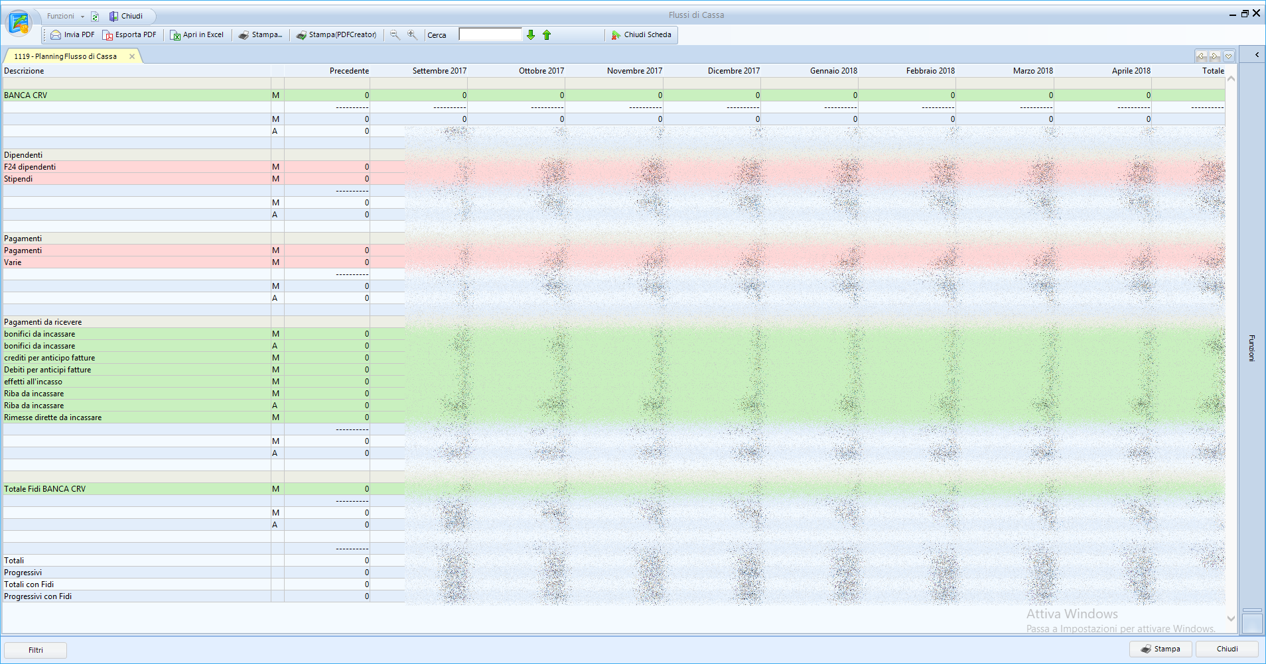The height and width of the screenshot is (664, 1266).
Task: Click the refresh icon beside Funzioni
Action: coord(95,17)
